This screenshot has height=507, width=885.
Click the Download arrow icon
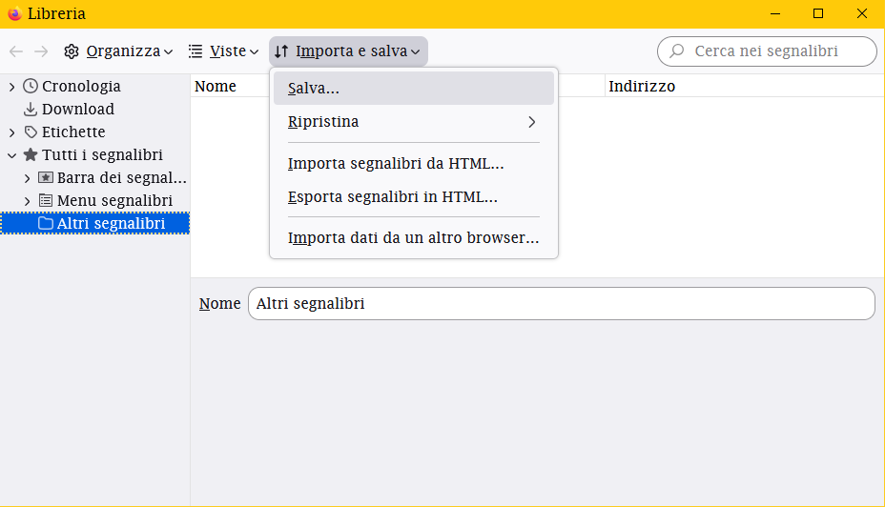31,109
